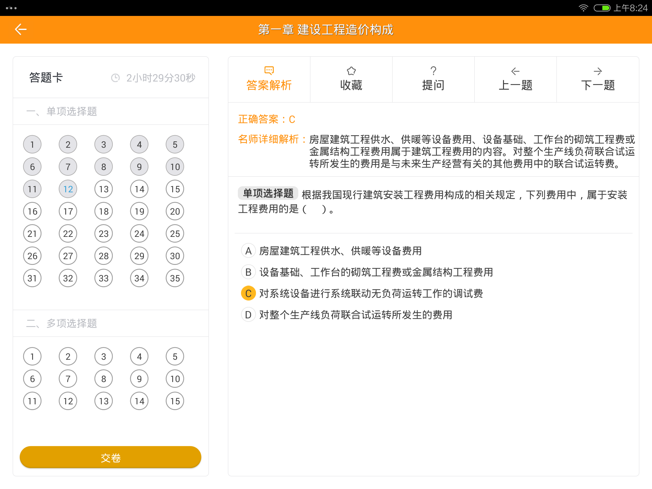
Task: Open multiple-choice question 1 under 多项选择题
Action: coord(32,357)
